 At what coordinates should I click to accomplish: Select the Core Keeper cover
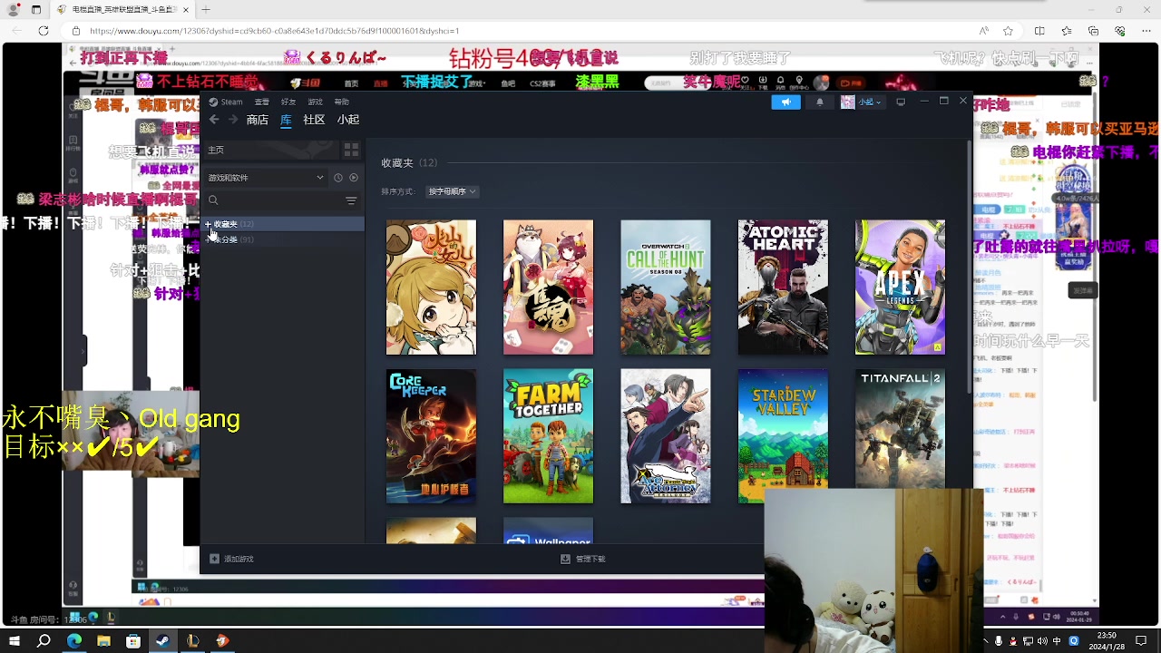[431, 436]
